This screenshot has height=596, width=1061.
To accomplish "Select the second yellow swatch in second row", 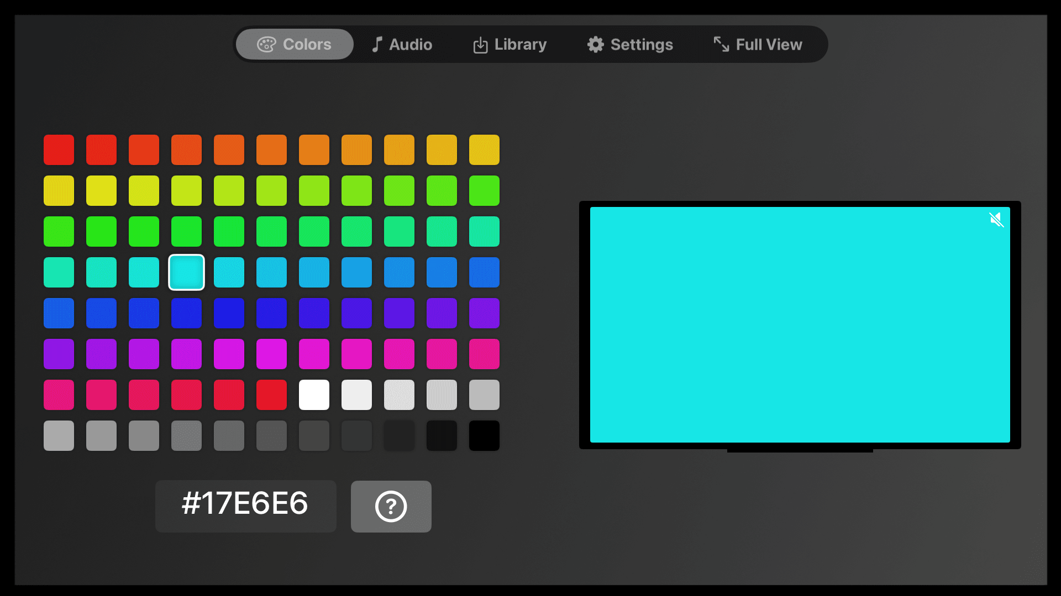I will 101,190.
